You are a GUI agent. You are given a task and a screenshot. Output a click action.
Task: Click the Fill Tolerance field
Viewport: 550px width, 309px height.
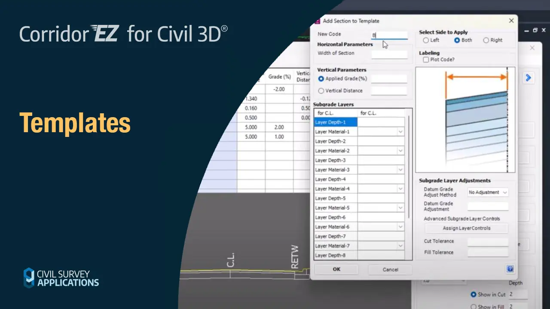tap(488, 252)
